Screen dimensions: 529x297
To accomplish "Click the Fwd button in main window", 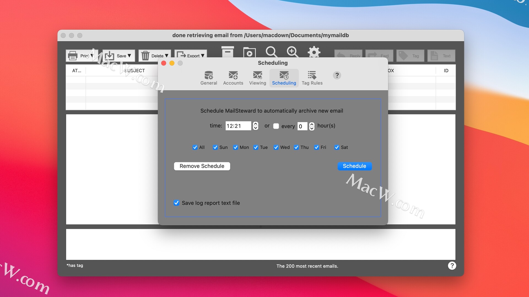I will click(379, 56).
